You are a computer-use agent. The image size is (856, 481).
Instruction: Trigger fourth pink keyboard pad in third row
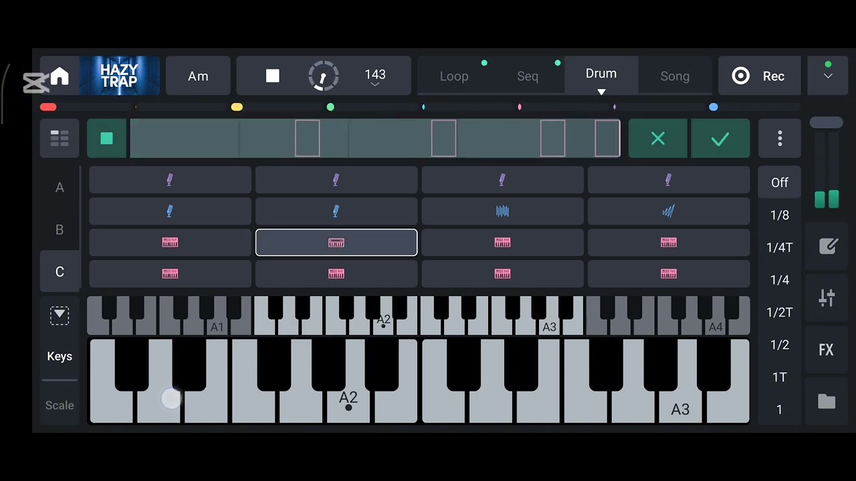pos(669,243)
